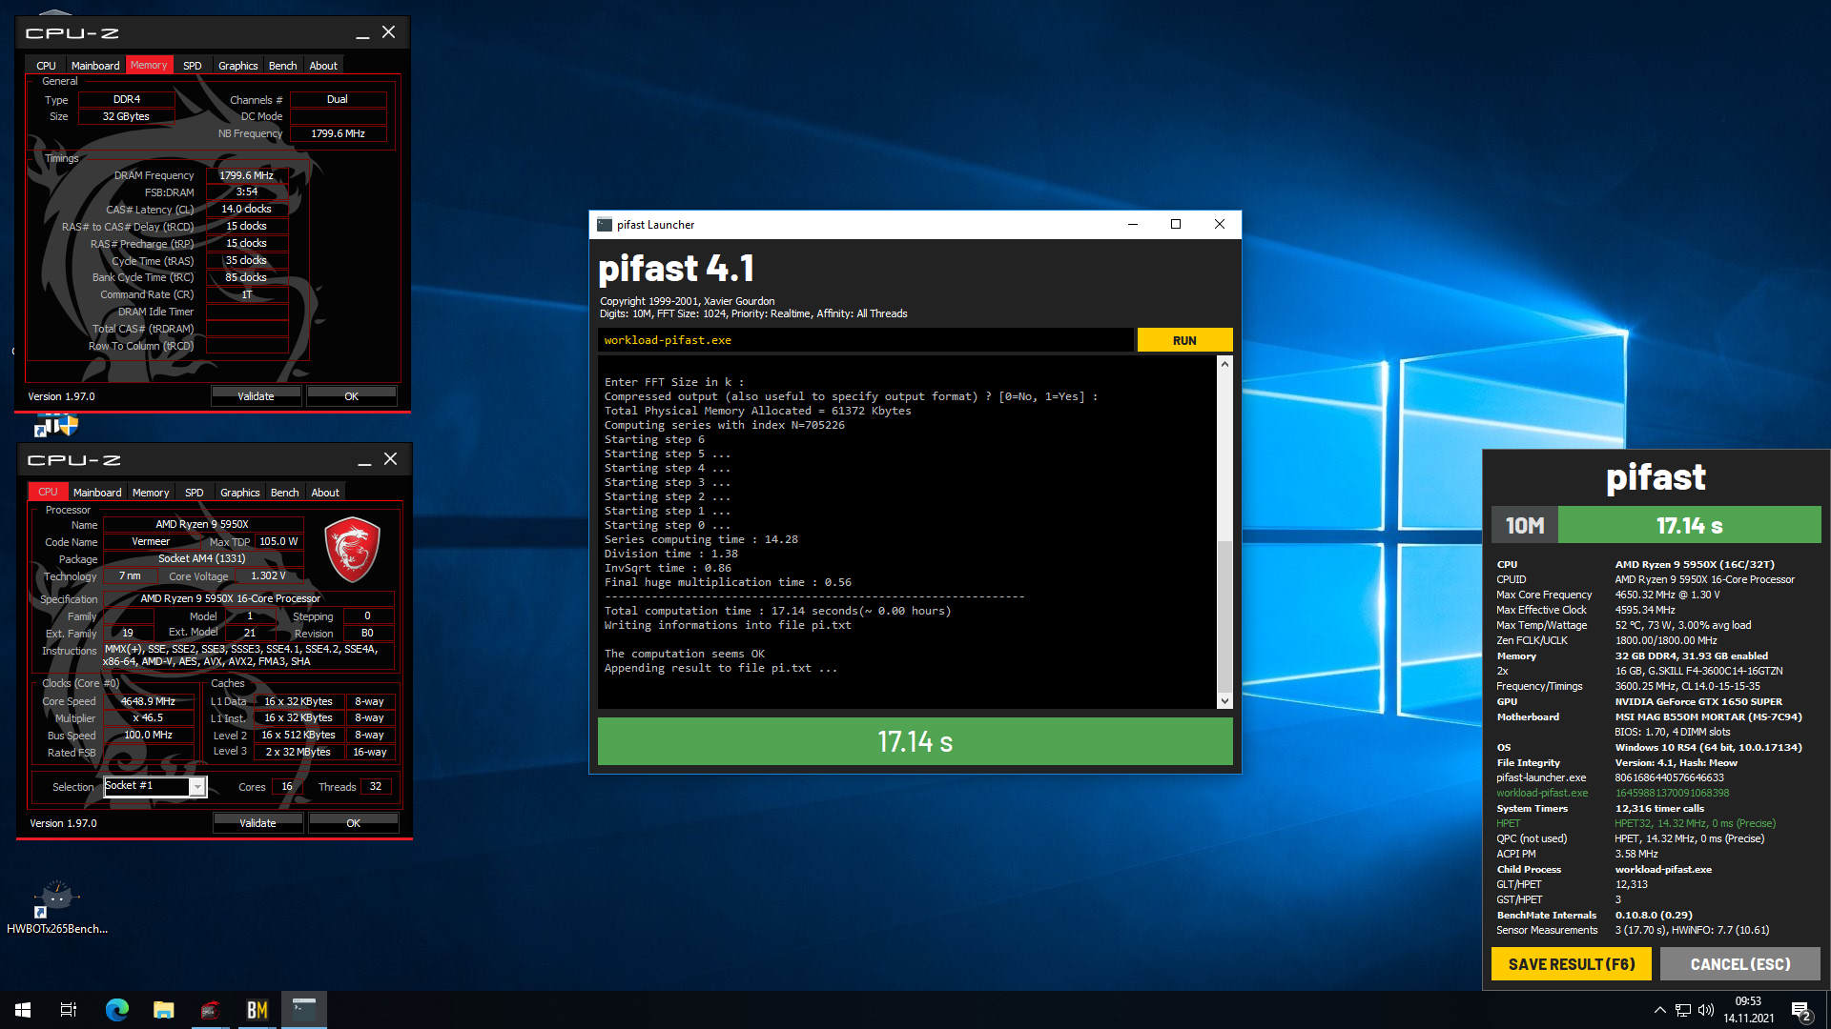The height and width of the screenshot is (1029, 1831).
Task: Open notification center icon
Action: [1800, 1011]
